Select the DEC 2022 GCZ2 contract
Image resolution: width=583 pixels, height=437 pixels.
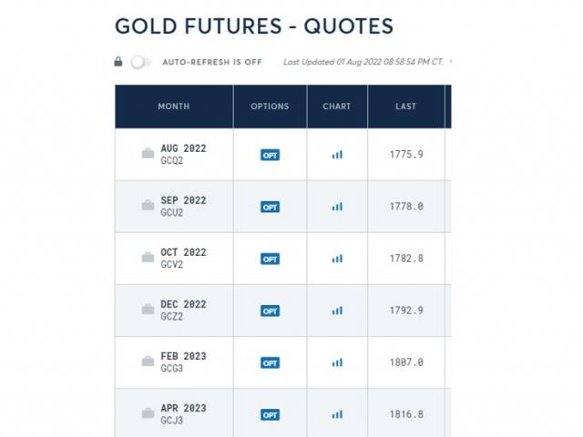[x=183, y=310]
